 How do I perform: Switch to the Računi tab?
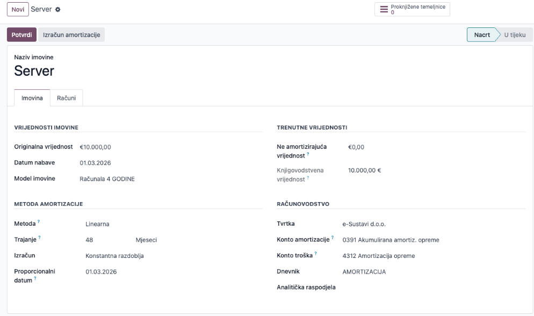67,98
